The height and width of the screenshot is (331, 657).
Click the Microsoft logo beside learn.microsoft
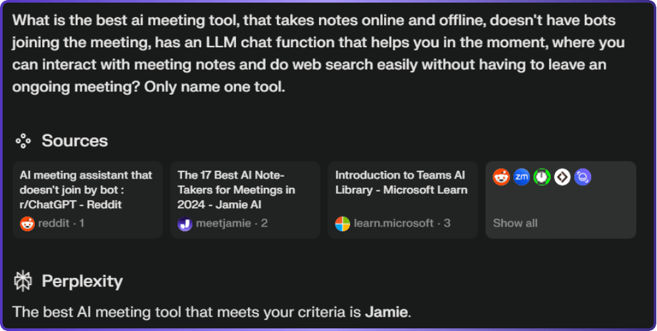[343, 223]
